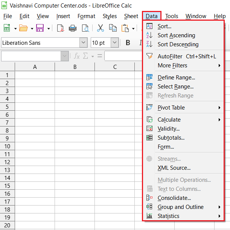Click the Liberation Sans font name field
The width and height of the screenshot is (230, 230).
point(41,43)
